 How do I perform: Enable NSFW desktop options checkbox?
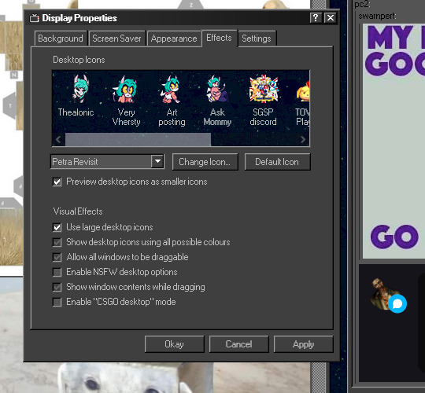click(x=57, y=272)
